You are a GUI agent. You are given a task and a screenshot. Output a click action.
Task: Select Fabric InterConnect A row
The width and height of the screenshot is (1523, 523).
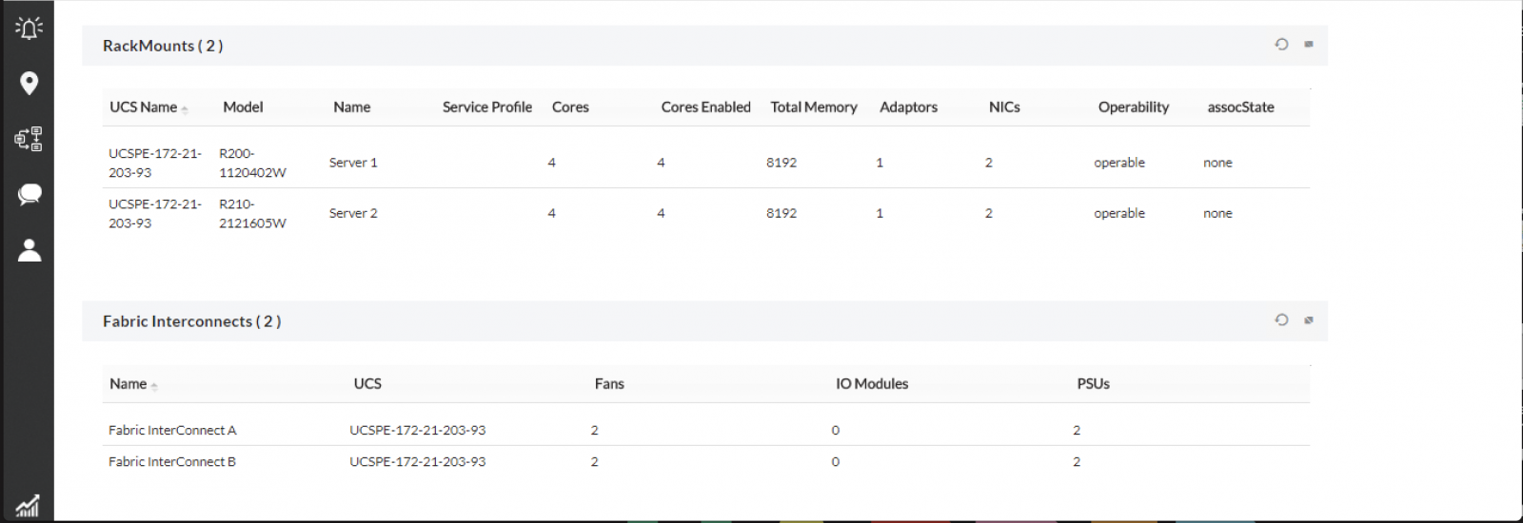click(172, 430)
